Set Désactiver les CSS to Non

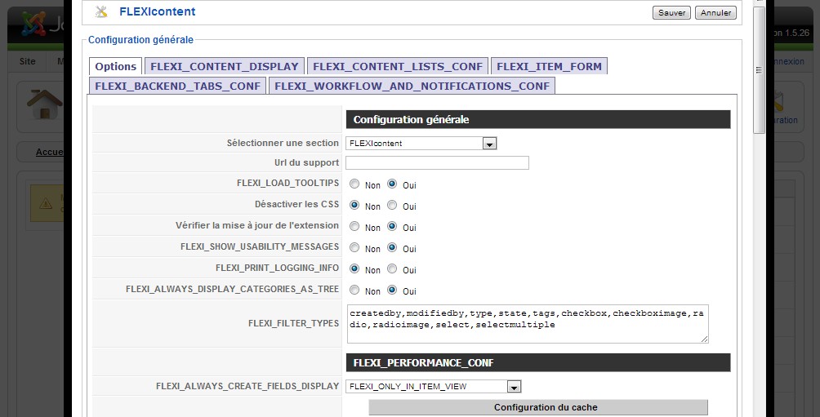354,206
